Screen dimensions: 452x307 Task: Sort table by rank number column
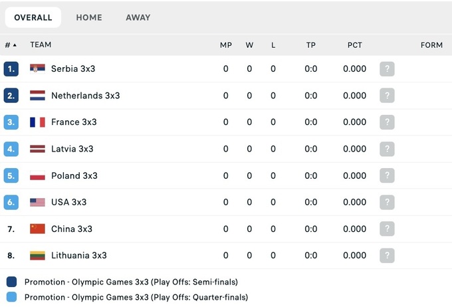tap(11, 45)
